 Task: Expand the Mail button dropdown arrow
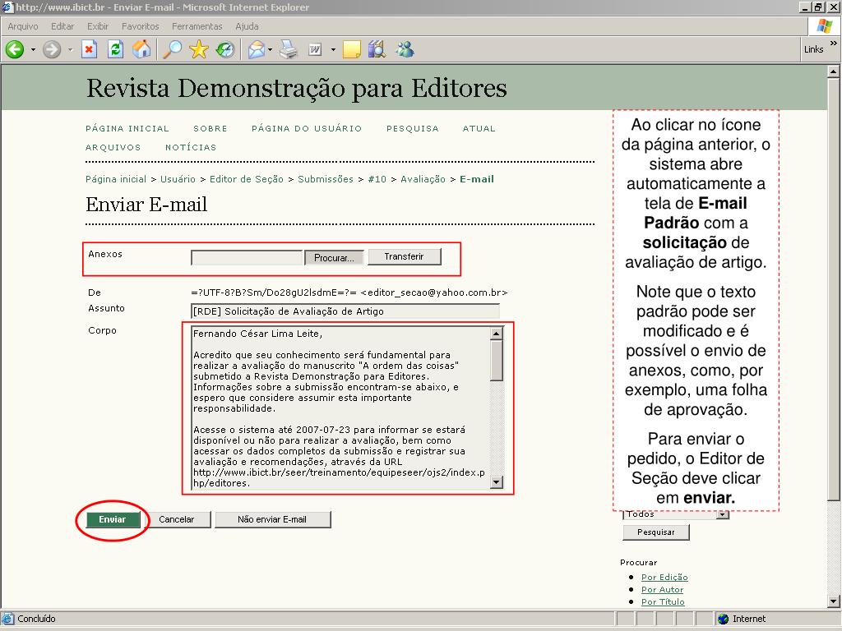point(270,50)
